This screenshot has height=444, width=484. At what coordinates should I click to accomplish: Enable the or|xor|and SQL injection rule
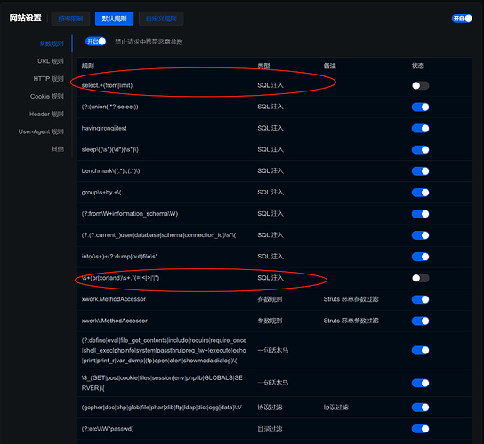[x=420, y=278]
